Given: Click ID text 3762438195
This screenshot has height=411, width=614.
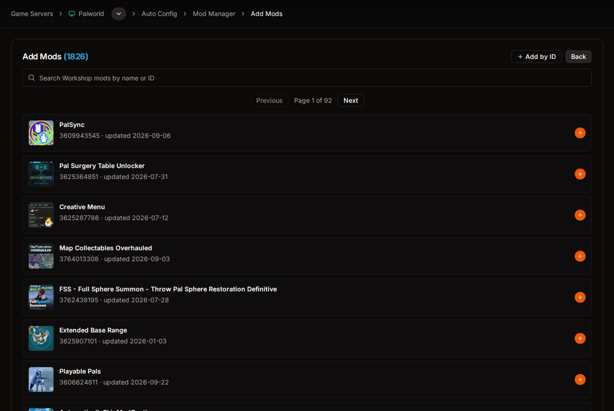Looking at the screenshot, I should pyautogui.click(x=79, y=300).
